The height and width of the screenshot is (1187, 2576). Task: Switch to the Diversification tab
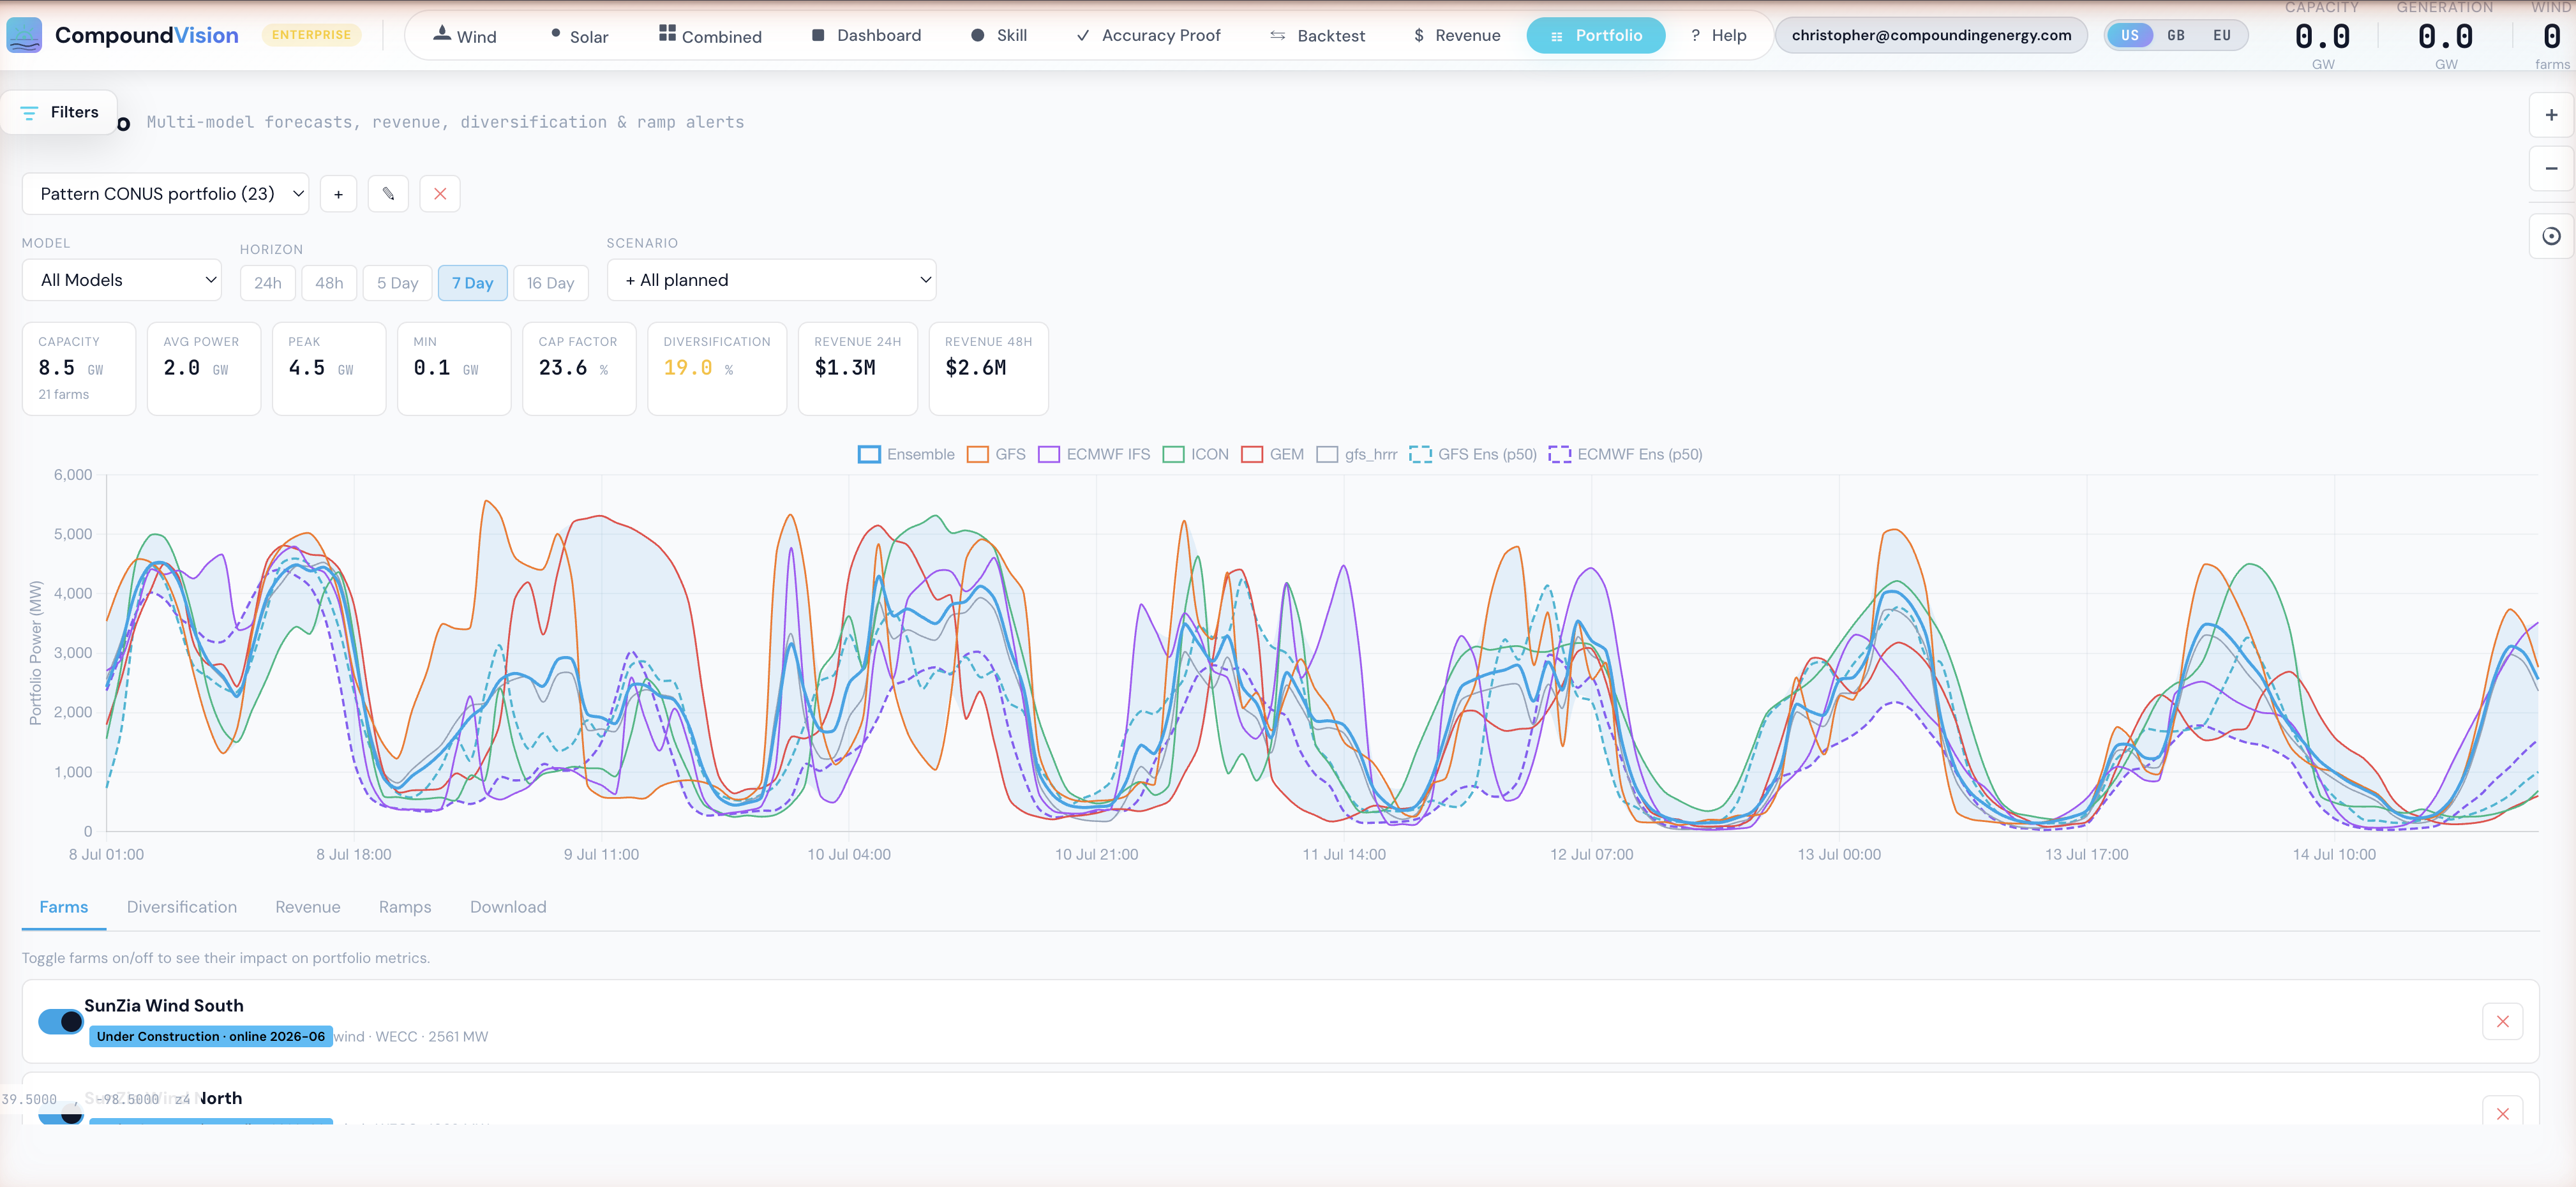pos(182,907)
